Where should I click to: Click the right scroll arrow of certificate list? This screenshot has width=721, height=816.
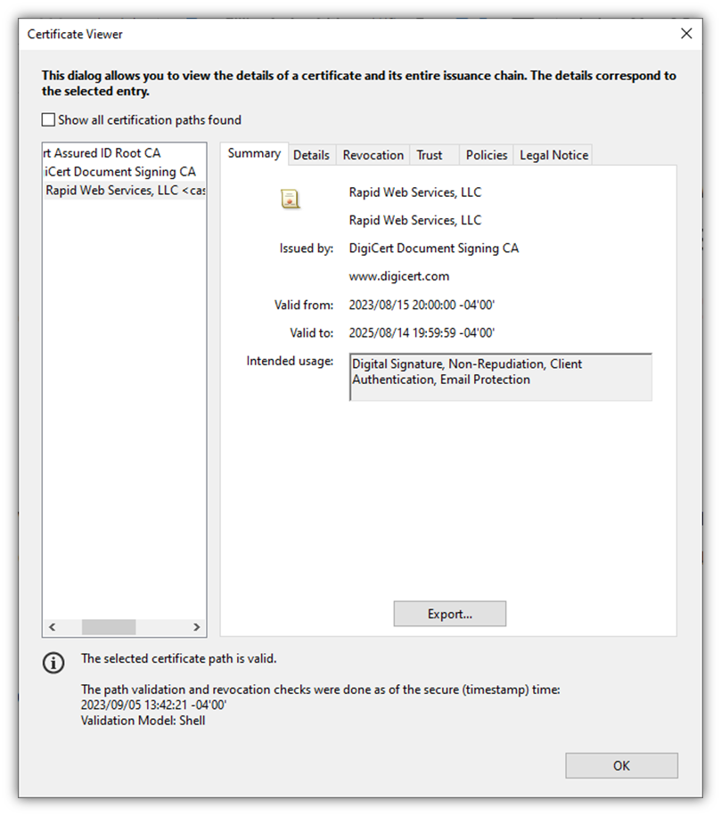[197, 627]
